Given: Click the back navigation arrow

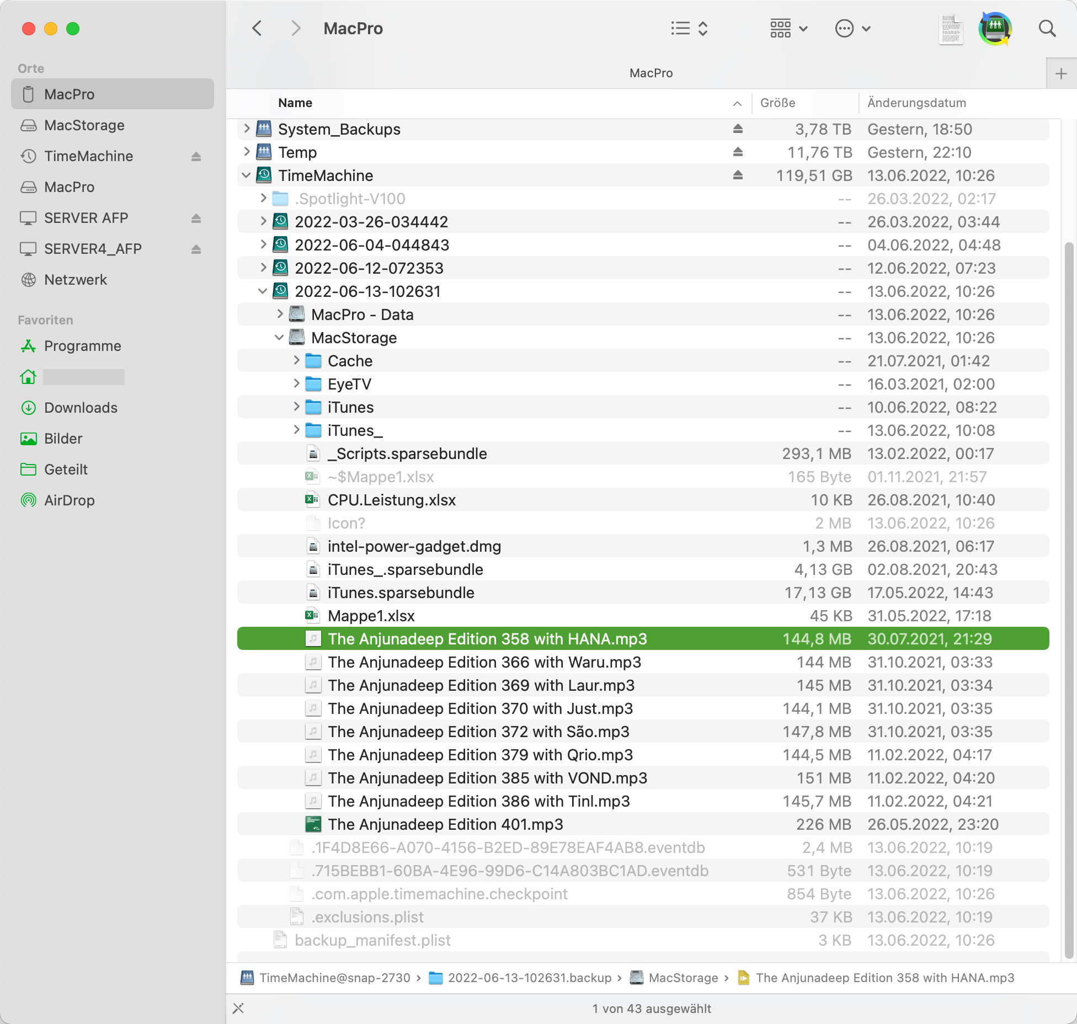Looking at the screenshot, I should 257,29.
